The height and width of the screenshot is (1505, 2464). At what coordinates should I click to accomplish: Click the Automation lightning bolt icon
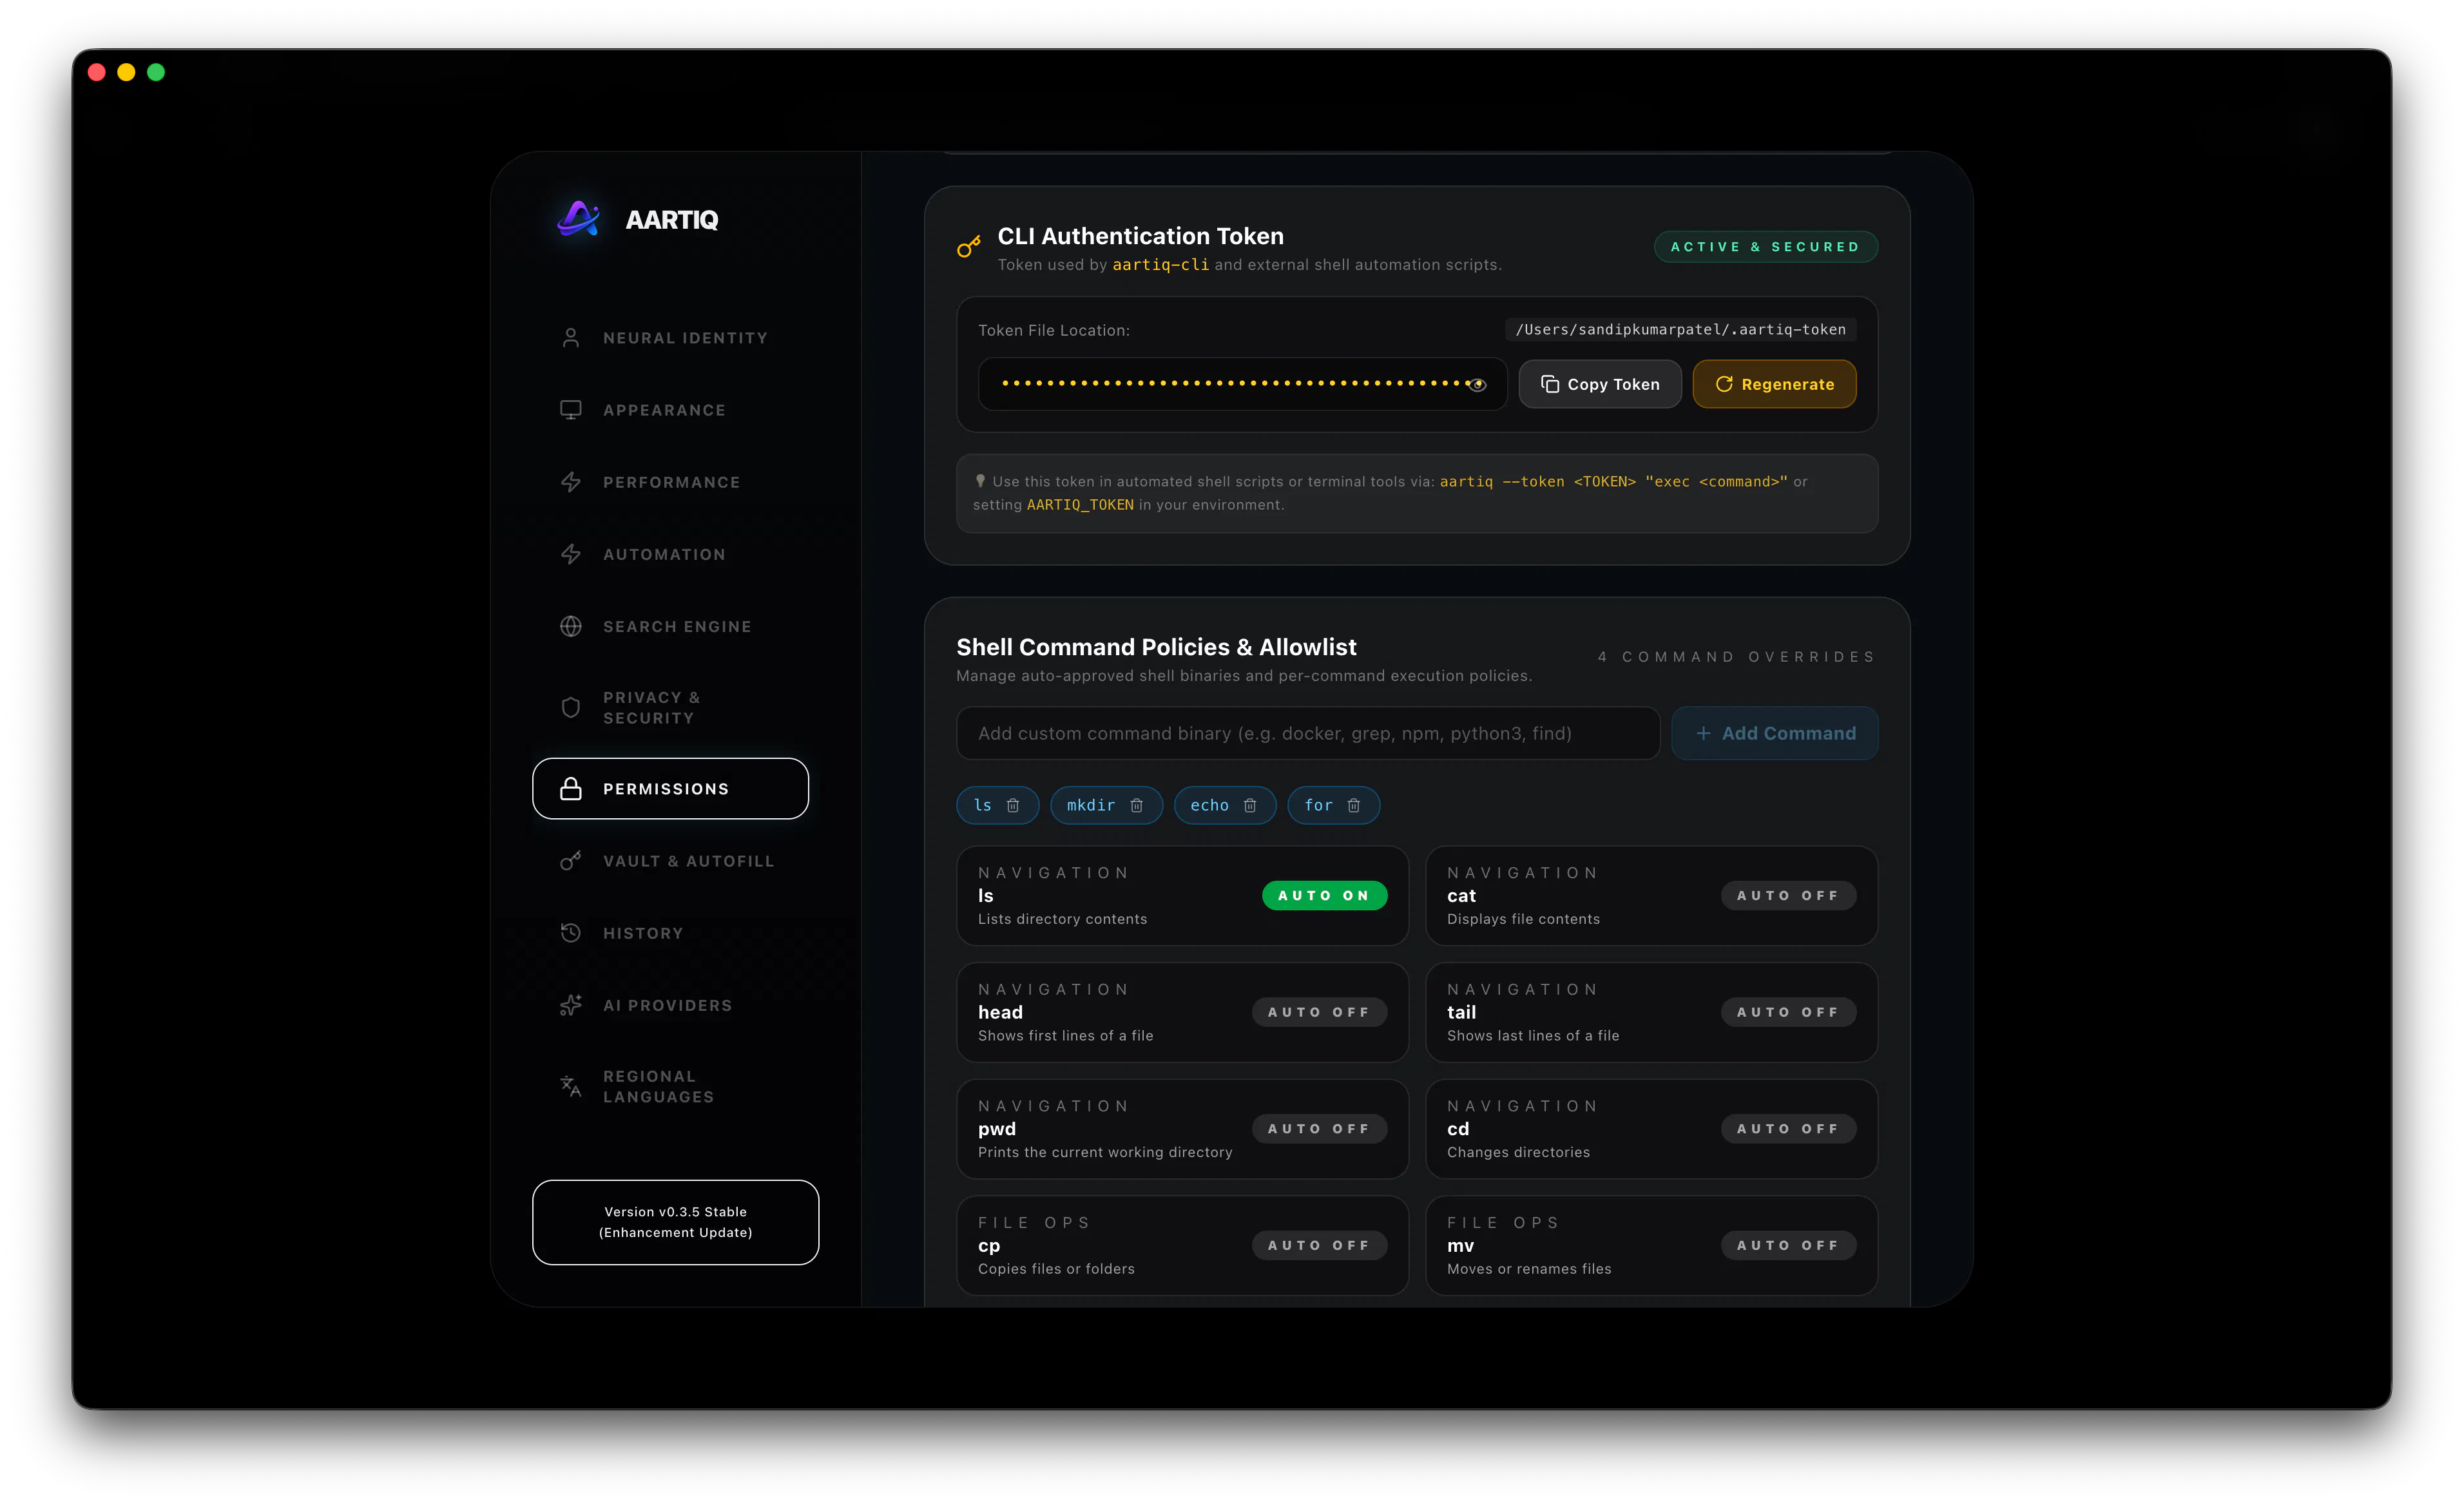click(570, 554)
